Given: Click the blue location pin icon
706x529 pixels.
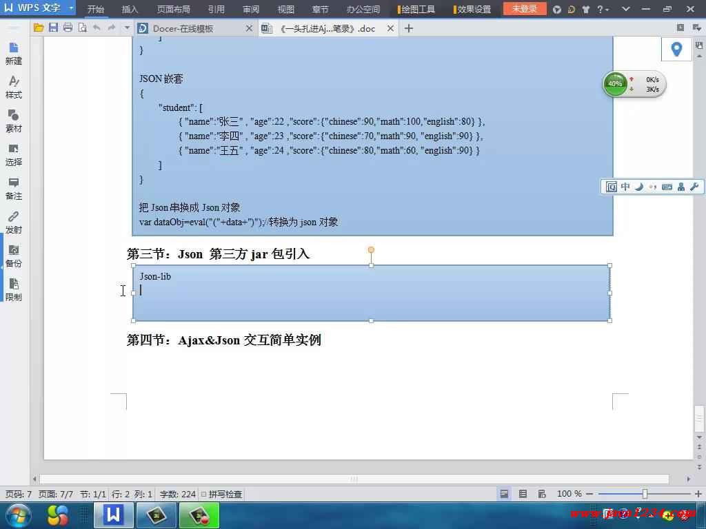Looking at the screenshot, I should (676, 49).
